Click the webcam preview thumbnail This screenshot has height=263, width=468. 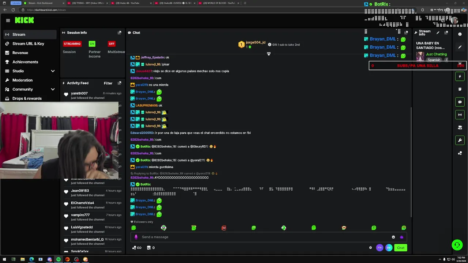point(59,140)
